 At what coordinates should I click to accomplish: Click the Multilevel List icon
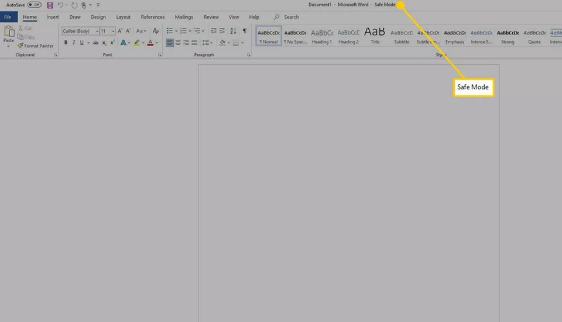click(x=197, y=31)
